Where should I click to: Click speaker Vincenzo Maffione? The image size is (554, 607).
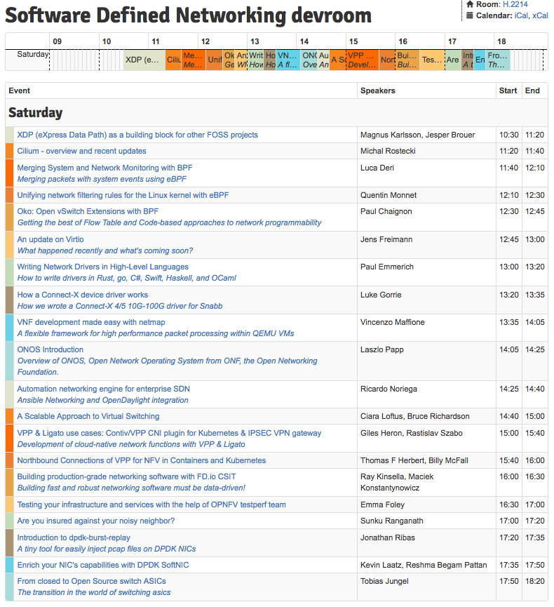click(x=392, y=322)
